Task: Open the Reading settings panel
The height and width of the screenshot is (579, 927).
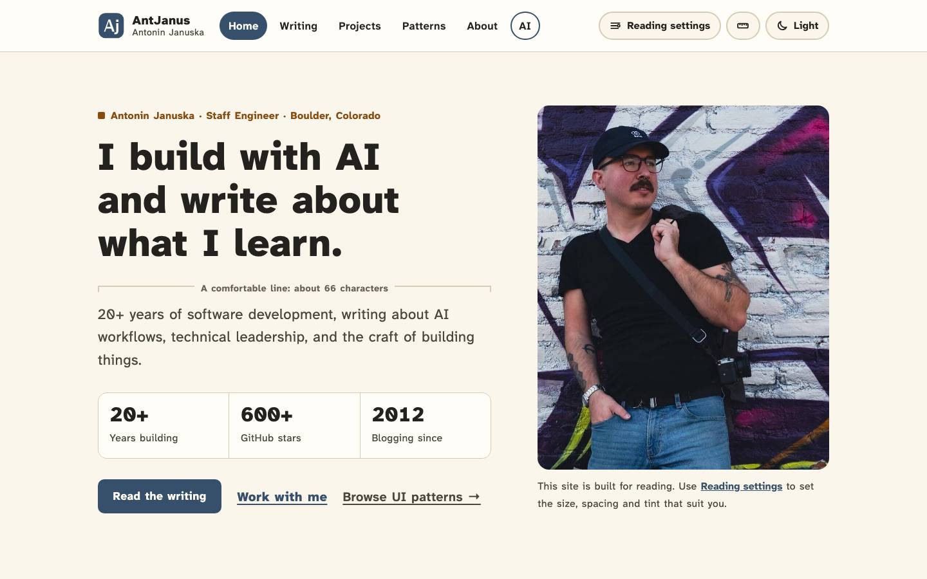Action: click(x=659, y=26)
